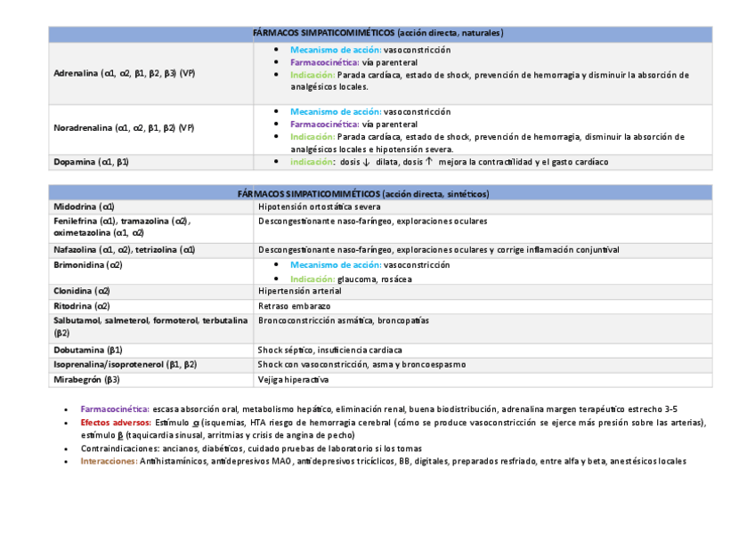Click 'mejora la contractilidad y el gasto cardíaco'
755x533 pixels.
coord(524,162)
